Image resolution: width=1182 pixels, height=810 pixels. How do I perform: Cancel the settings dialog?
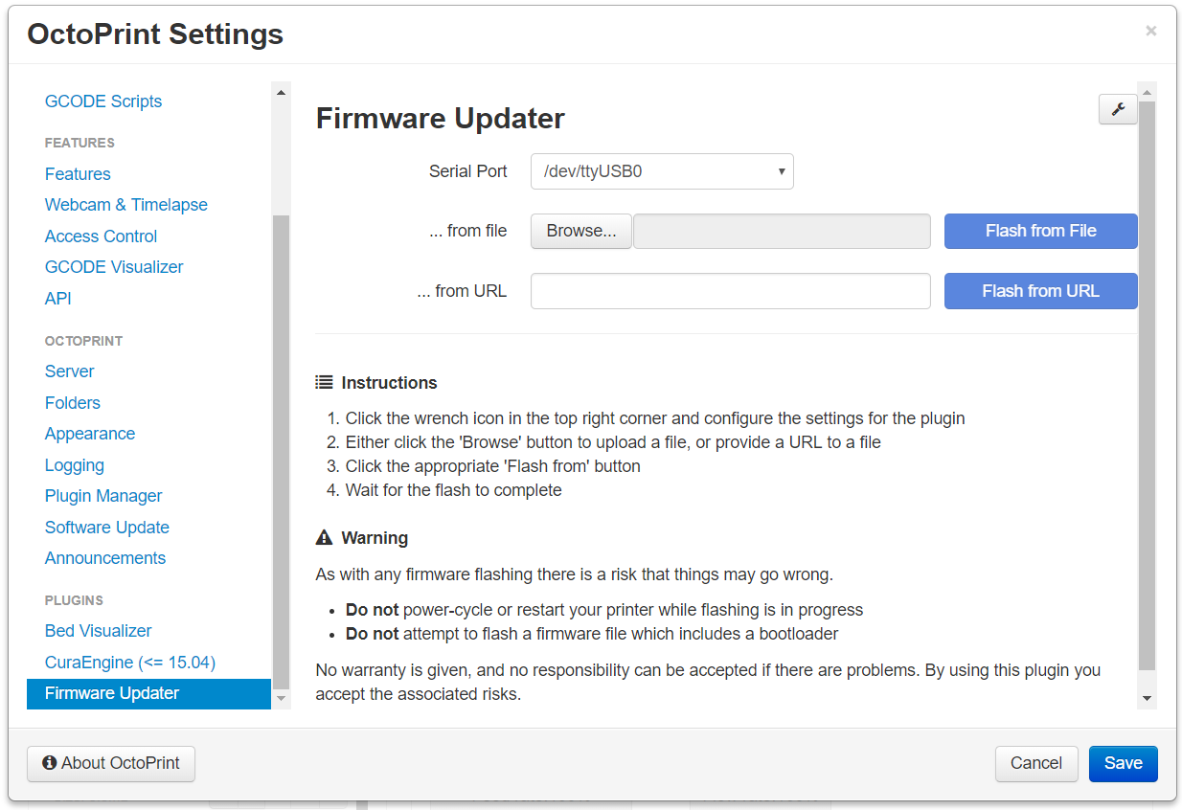pyautogui.click(x=1036, y=763)
